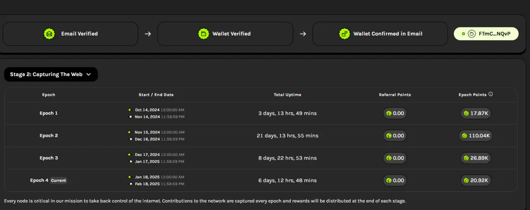Select the Wallet Verified step card
530x210 pixels.
pos(225,34)
